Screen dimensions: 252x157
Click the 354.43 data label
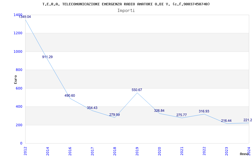click(92, 108)
